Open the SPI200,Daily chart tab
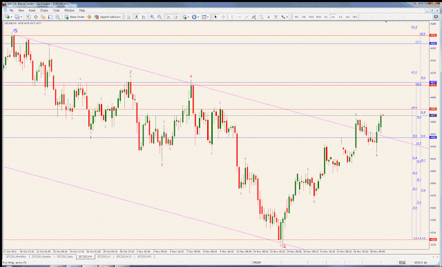Screen dimensions: 442x267 click(65, 257)
